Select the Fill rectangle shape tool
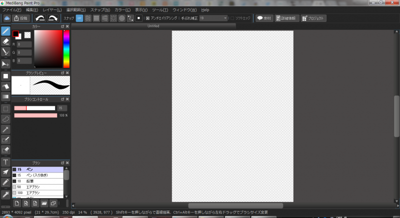 point(5,76)
